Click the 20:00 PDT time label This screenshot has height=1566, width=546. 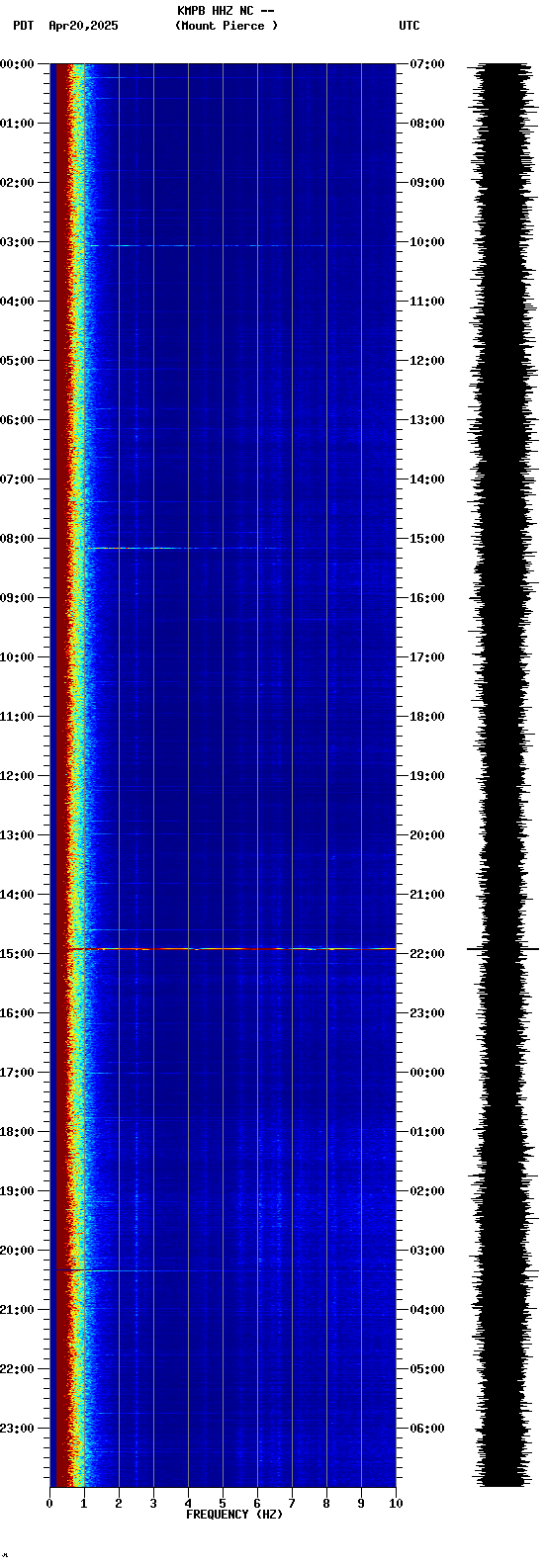[x=17, y=1251]
